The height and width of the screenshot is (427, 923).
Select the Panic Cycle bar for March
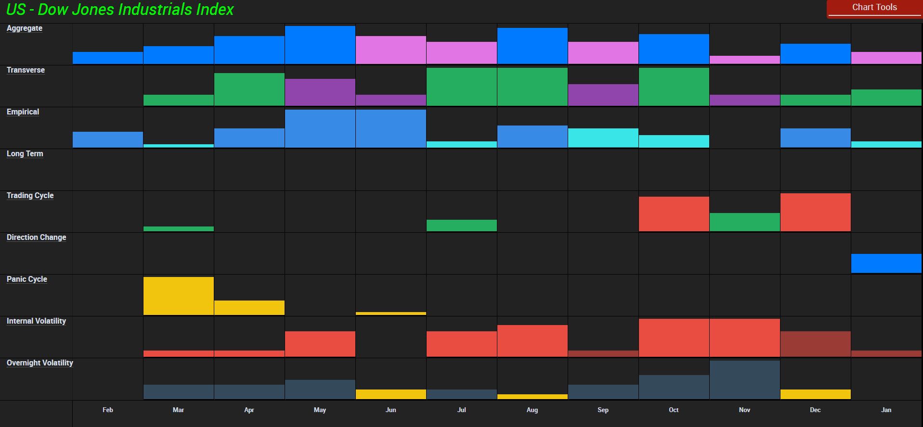pos(179,296)
